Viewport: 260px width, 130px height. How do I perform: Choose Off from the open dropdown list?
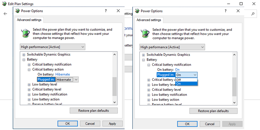point(186,80)
